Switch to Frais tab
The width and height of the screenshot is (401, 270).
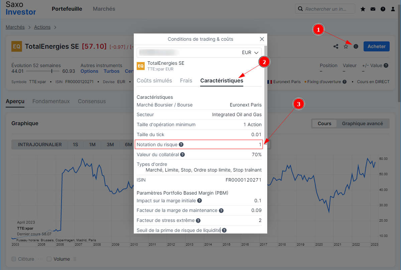click(x=186, y=80)
